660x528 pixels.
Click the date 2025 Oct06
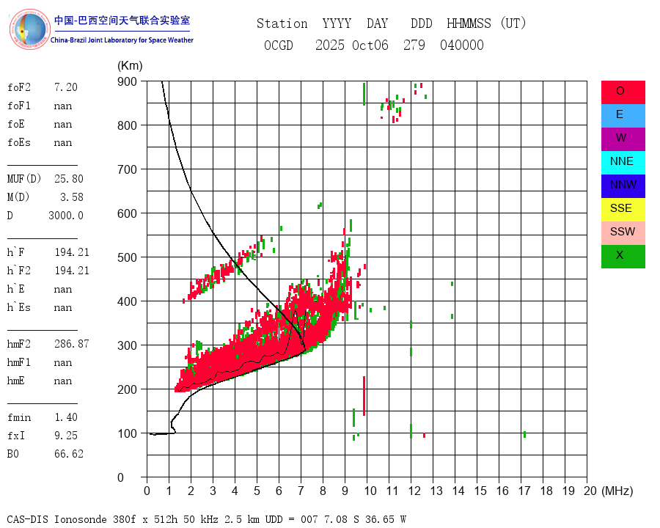[x=351, y=45]
